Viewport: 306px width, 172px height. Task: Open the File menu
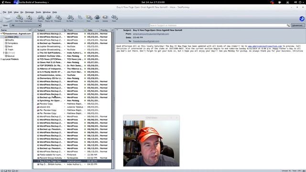pyautogui.click(x=4, y=12)
